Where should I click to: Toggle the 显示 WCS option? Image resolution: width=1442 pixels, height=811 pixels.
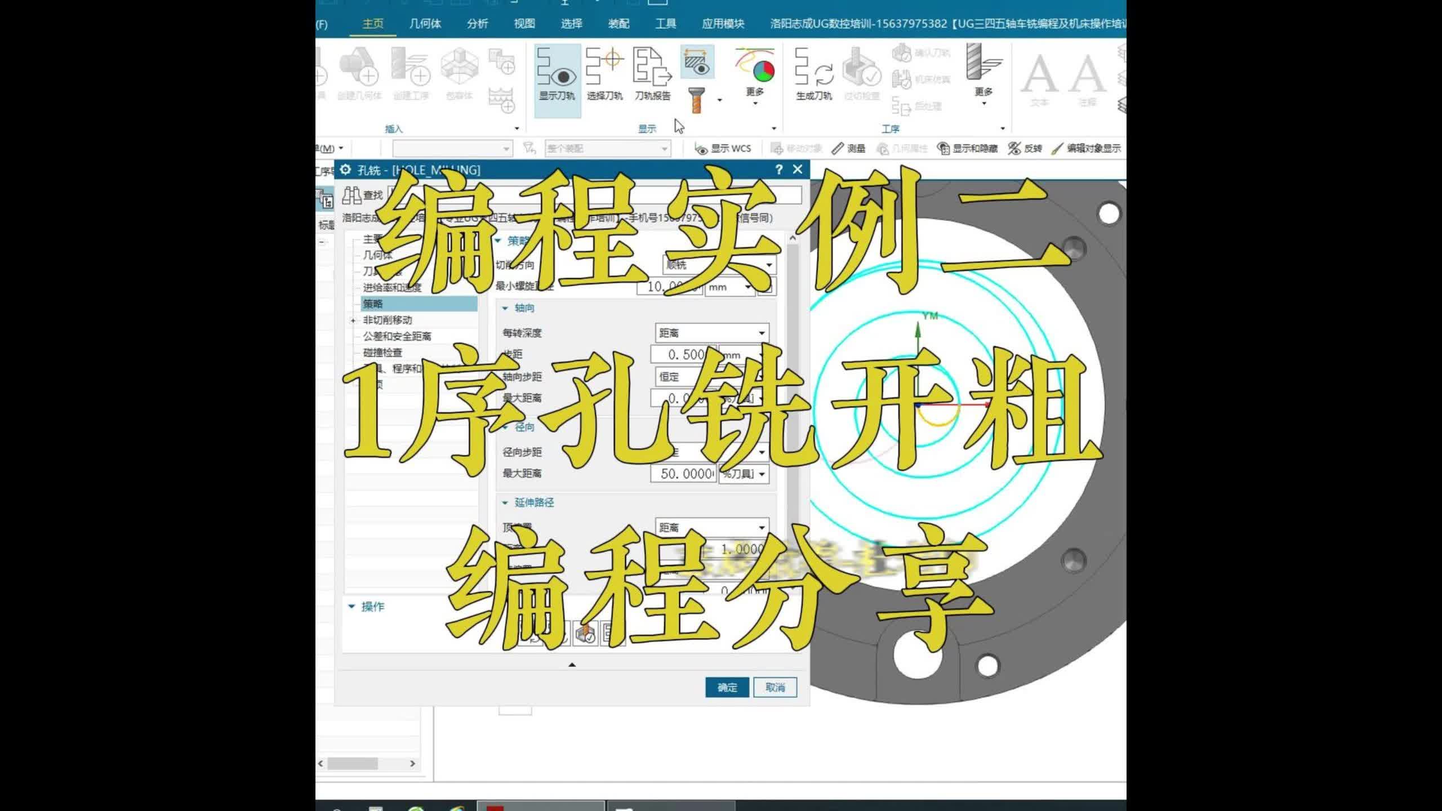[x=723, y=148]
